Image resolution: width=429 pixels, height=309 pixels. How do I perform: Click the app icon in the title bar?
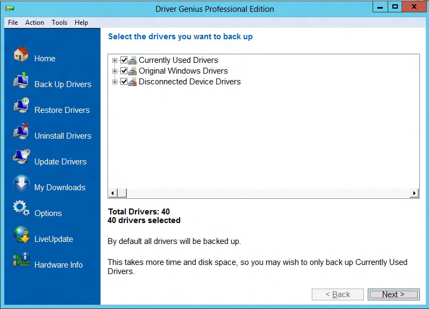click(x=10, y=9)
